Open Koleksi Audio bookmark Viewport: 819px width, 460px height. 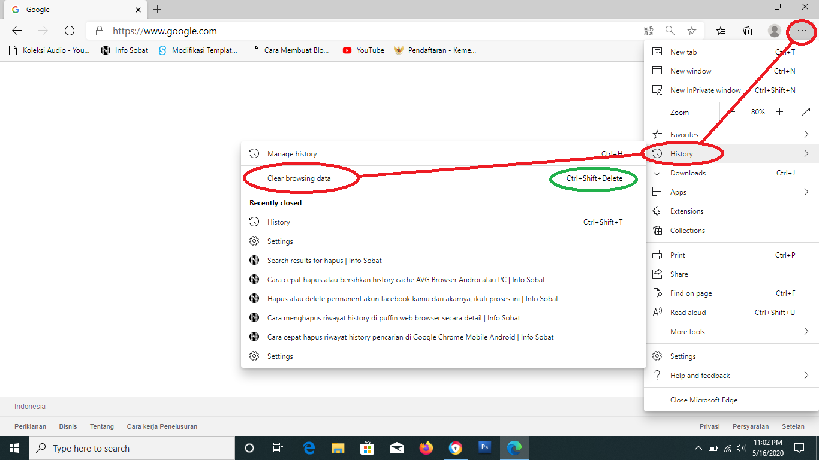coord(49,50)
